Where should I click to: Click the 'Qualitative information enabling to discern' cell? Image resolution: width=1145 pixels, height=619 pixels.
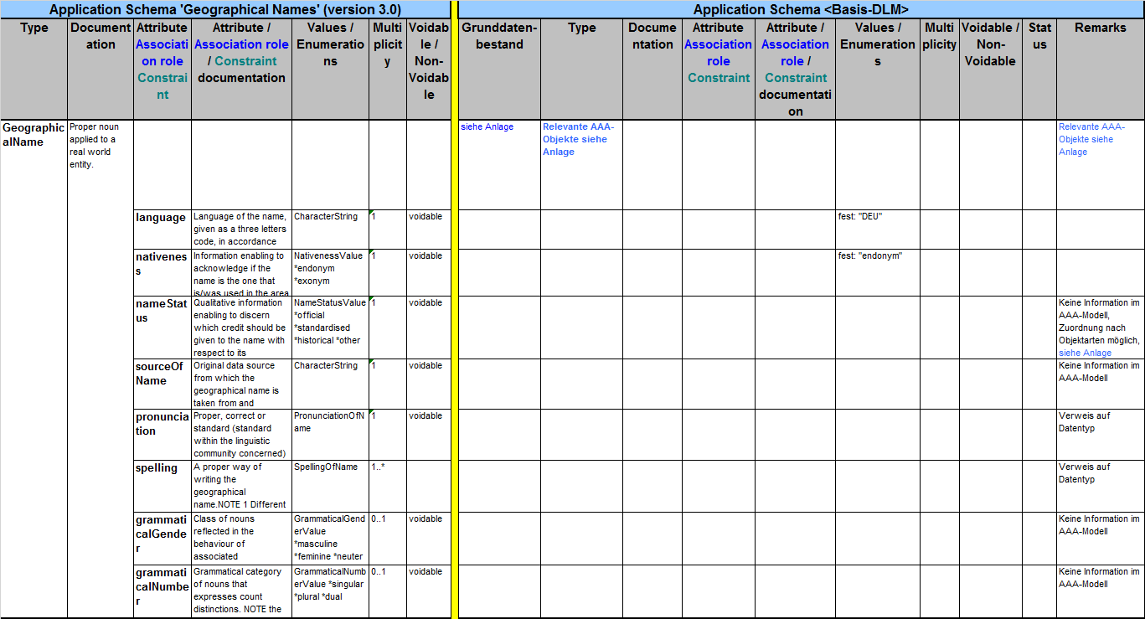click(x=241, y=328)
